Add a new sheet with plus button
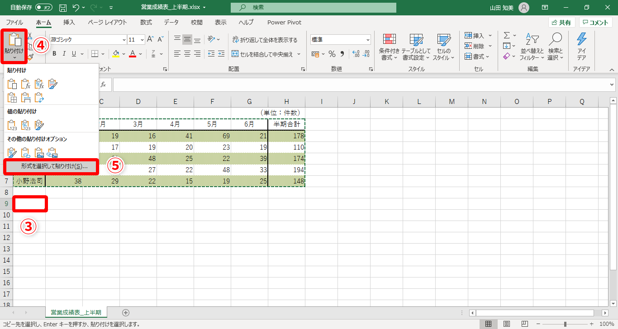The width and height of the screenshot is (618, 329). [x=126, y=312]
